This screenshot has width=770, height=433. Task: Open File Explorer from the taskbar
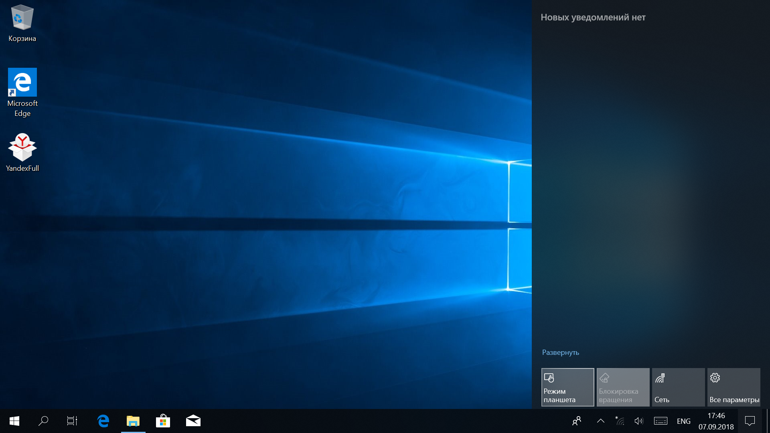pos(133,421)
